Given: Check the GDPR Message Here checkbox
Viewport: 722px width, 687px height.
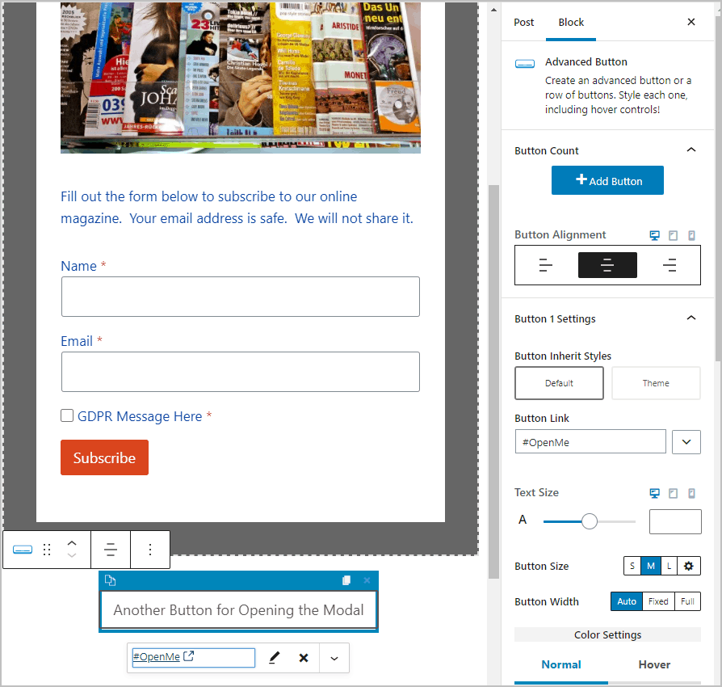Looking at the screenshot, I should tap(67, 415).
